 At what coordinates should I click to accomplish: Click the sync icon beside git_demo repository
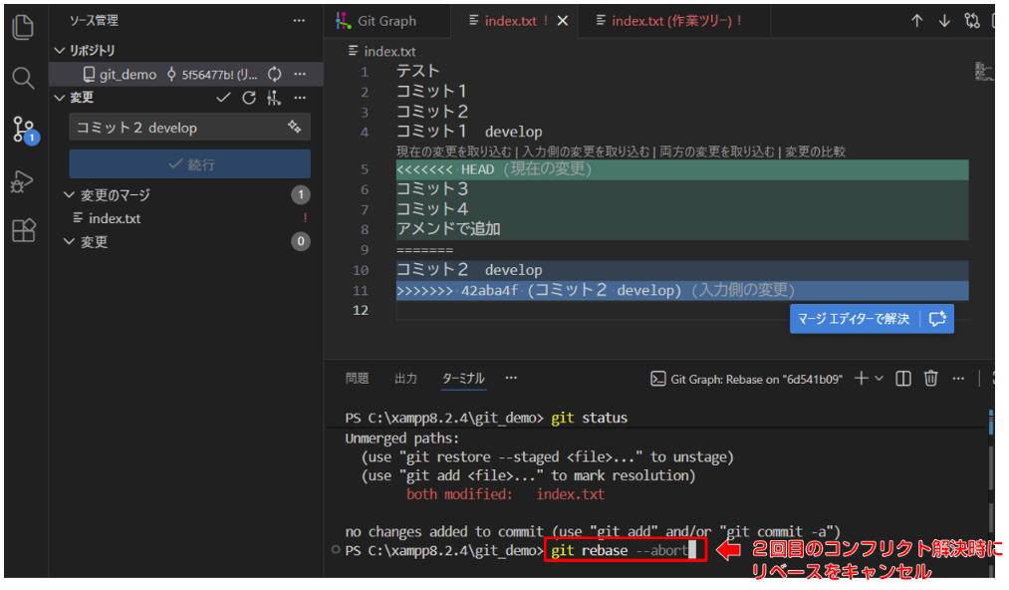[275, 75]
